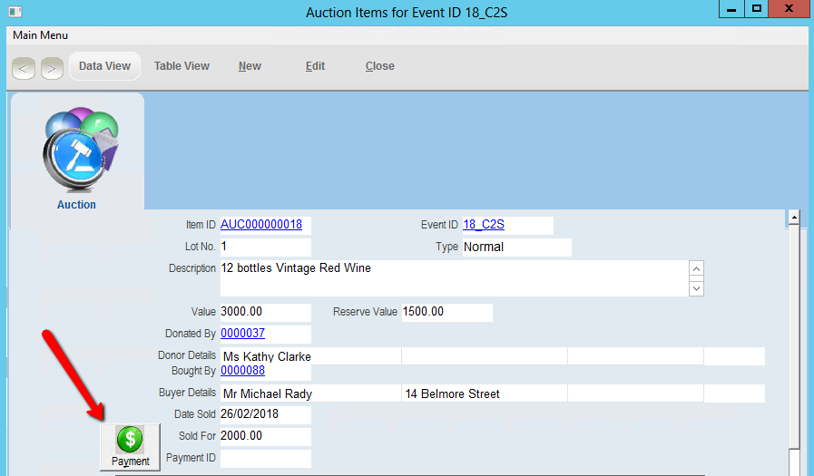This screenshot has height=476, width=814.
Task: Open Bought By link 0000088
Action: 242,371
